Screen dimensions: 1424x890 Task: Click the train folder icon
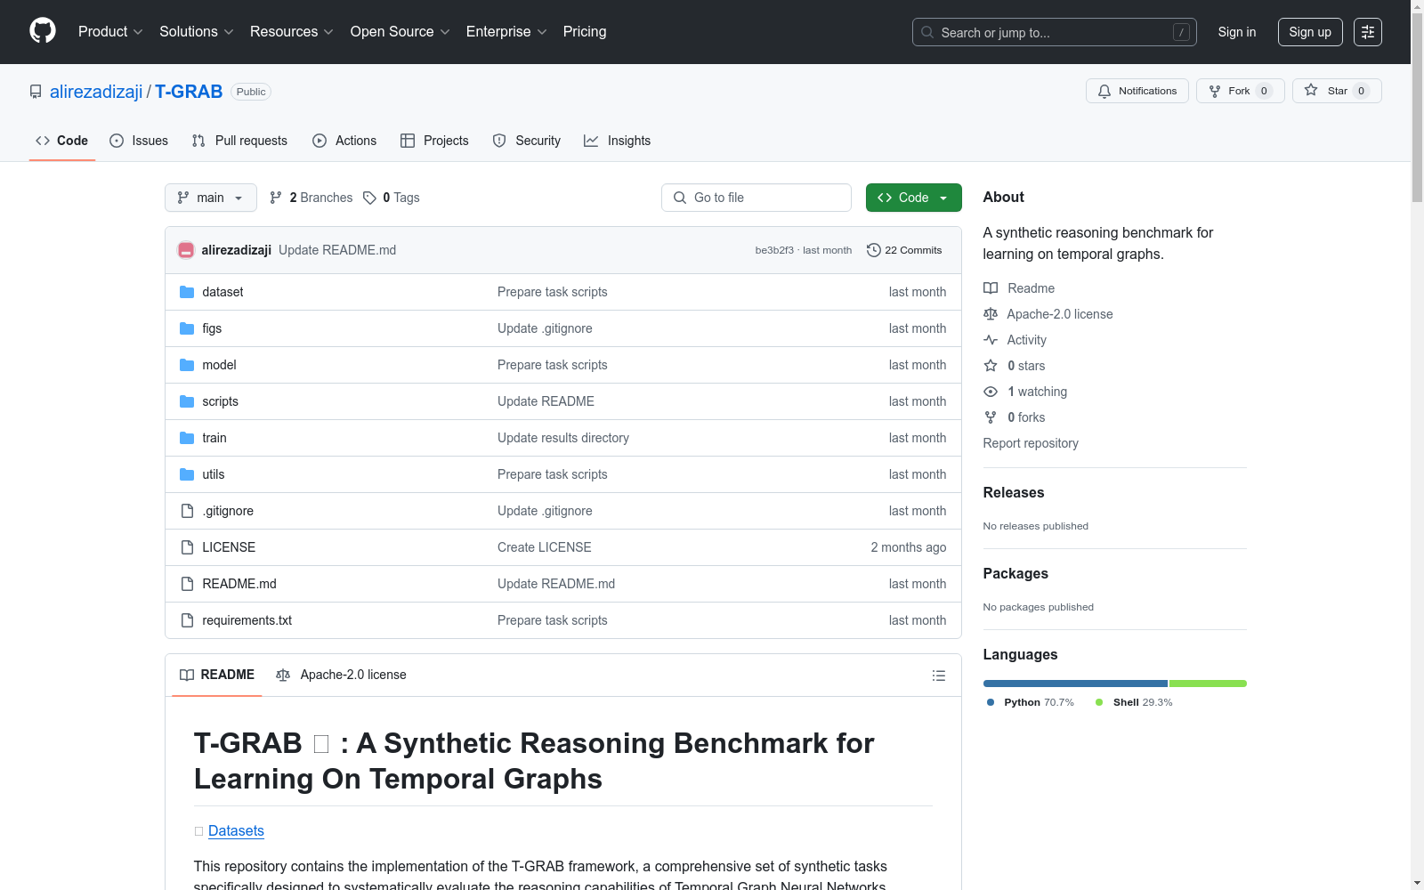[x=187, y=438]
